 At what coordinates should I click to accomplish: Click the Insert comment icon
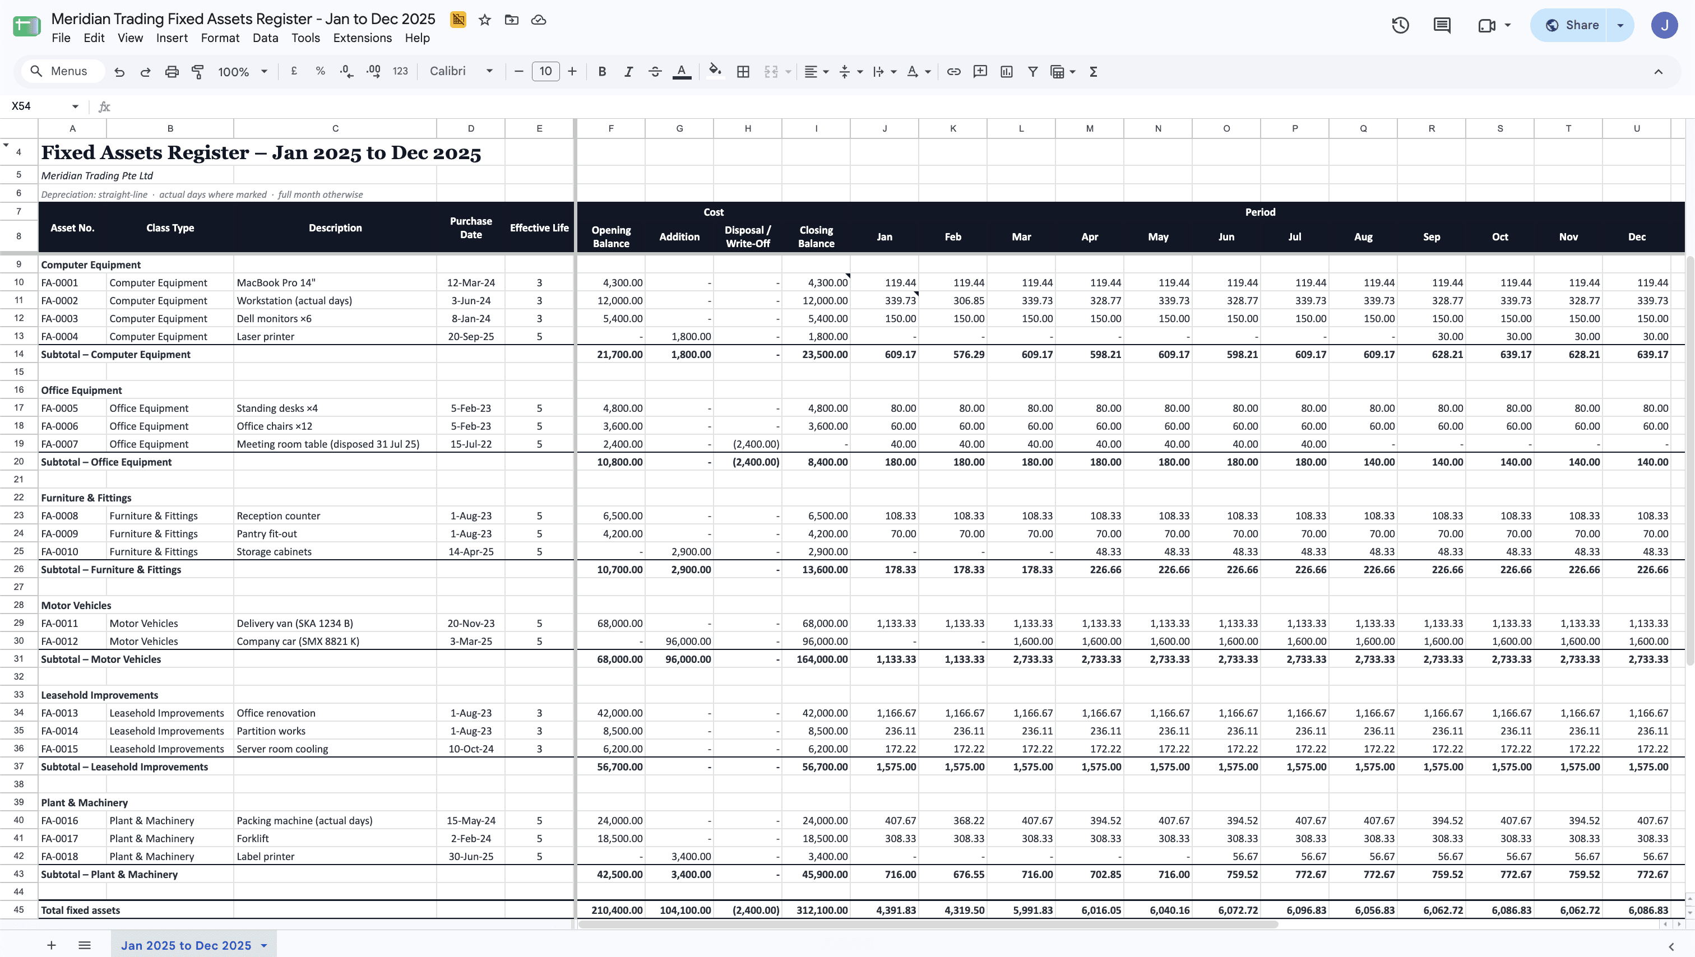980,72
